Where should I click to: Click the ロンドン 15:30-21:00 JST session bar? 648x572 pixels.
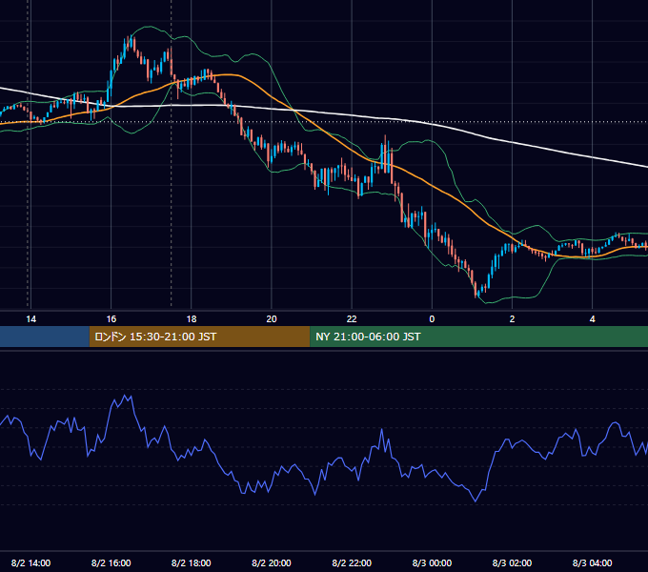point(199,337)
